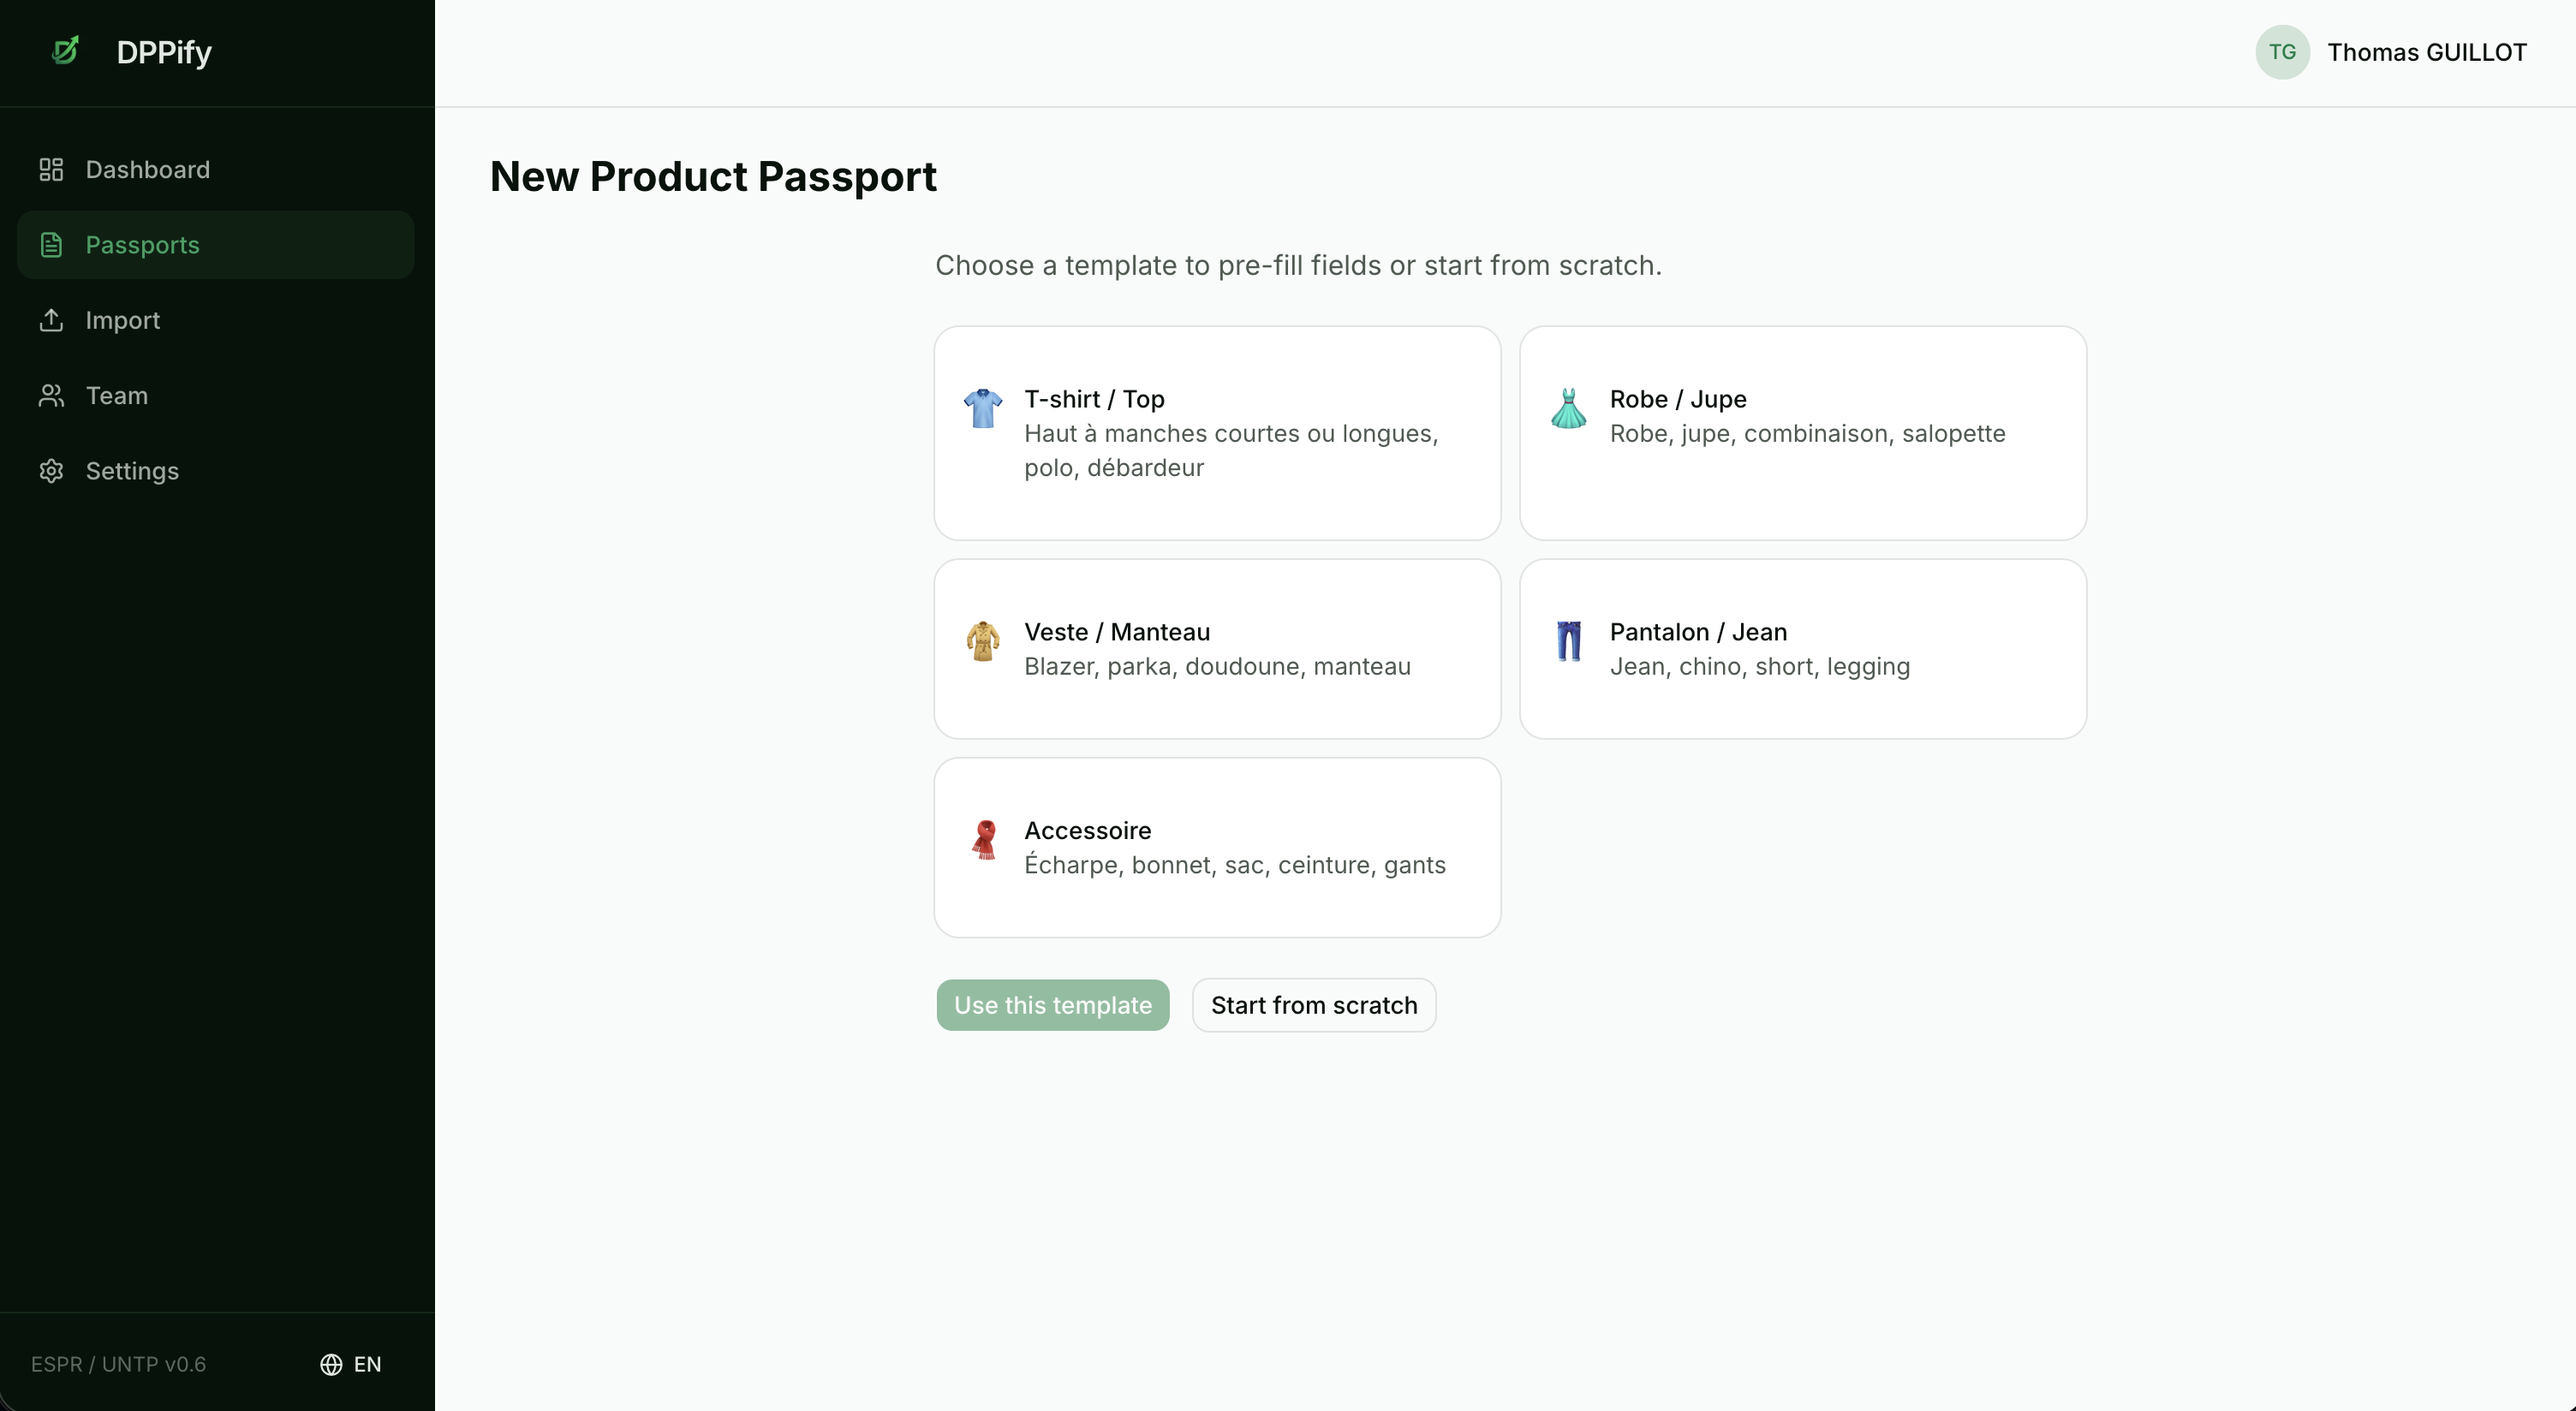
Task: Click the blue T-shirt emoji icon
Action: 982,408
